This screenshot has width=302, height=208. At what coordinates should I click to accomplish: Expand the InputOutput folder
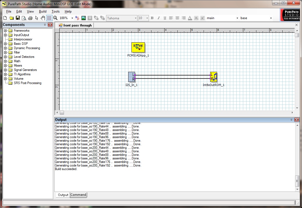point(5,35)
